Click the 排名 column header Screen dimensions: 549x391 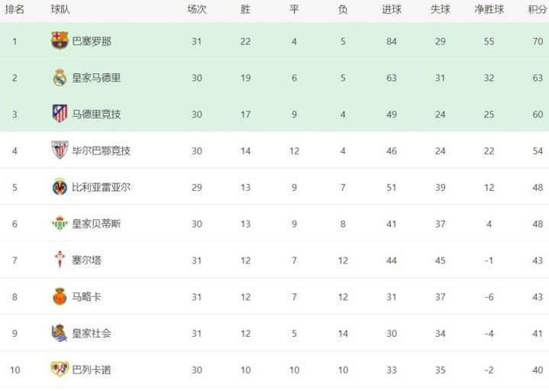pos(15,9)
